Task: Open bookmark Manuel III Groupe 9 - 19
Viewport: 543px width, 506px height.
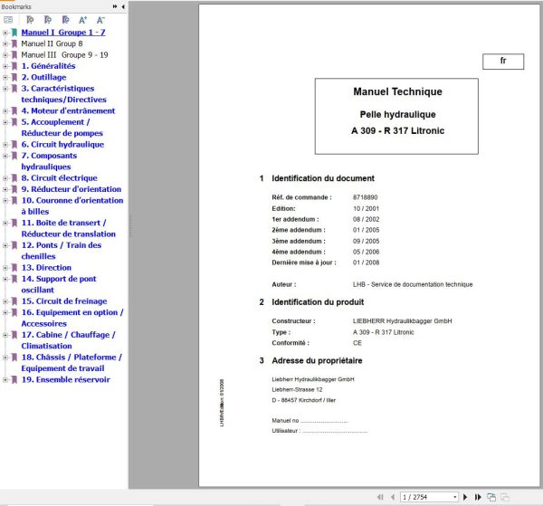Action: 65,54
